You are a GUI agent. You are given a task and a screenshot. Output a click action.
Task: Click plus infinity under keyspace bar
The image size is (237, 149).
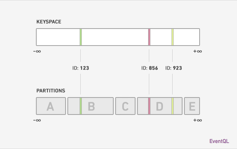click(197, 52)
